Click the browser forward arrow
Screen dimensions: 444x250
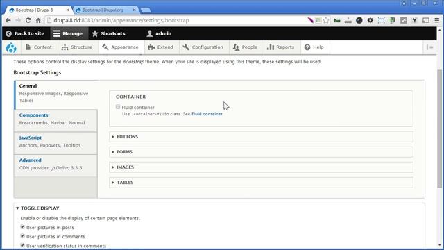(x=18, y=20)
